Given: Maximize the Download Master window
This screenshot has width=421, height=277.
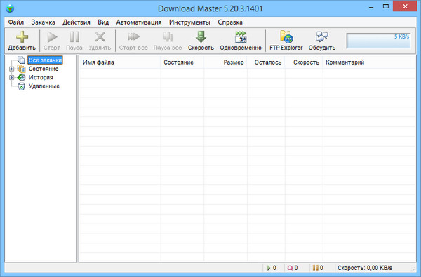Looking at the screenshot, I should click(x=386, y=7).
